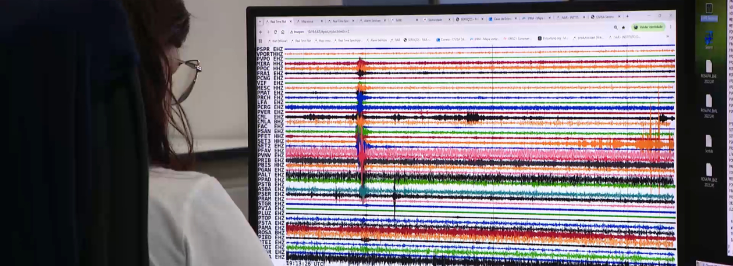This screenshot has height=266, width=733.
Task: Click the PRAM EHZ channel label
Action: [270, 199]
